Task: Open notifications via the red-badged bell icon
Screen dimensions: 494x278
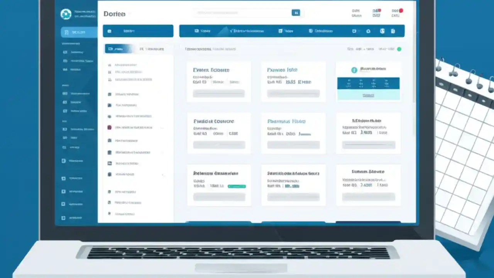Action: tap(377, 11)
